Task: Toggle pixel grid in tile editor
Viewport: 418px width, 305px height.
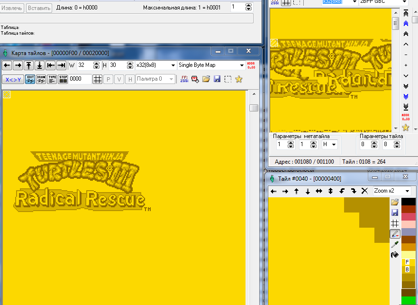Action: tap(395, 223)
